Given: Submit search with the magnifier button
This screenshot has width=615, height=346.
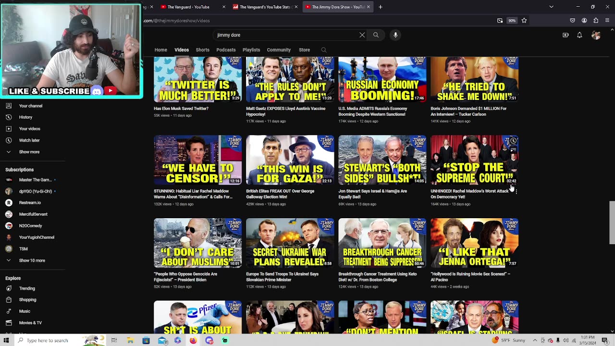Looking at the screenshot, I should (x=376, y=35).
